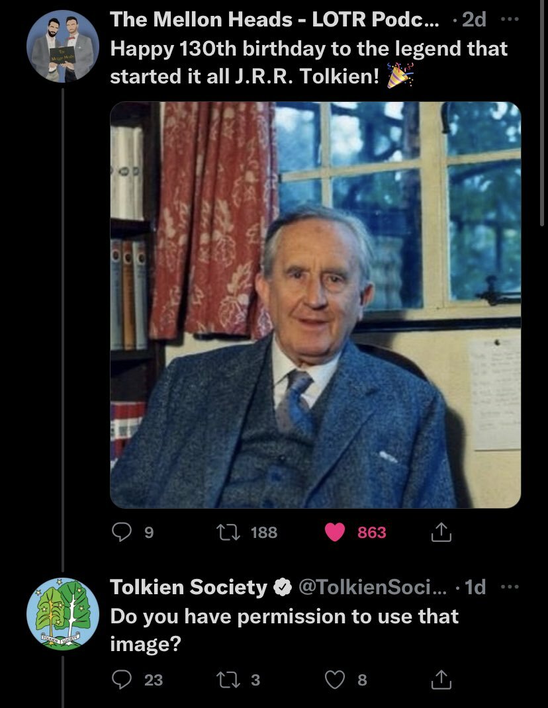Screen dimensions: 548x708
Task: Click the verified badge beside Tolkien Society
Action: [283, 587]
